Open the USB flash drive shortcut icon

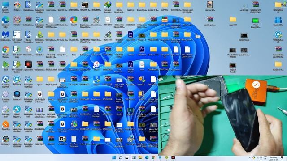click(x=108, y=34)
